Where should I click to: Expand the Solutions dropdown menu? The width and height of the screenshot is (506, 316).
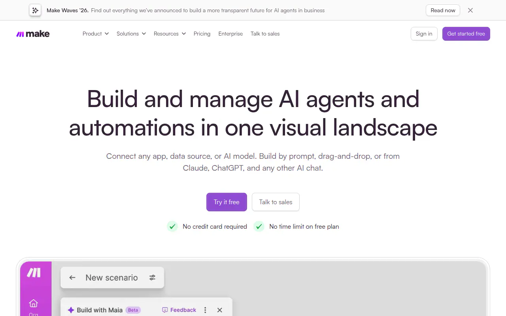pyautogui.click(x=131, y=34)
